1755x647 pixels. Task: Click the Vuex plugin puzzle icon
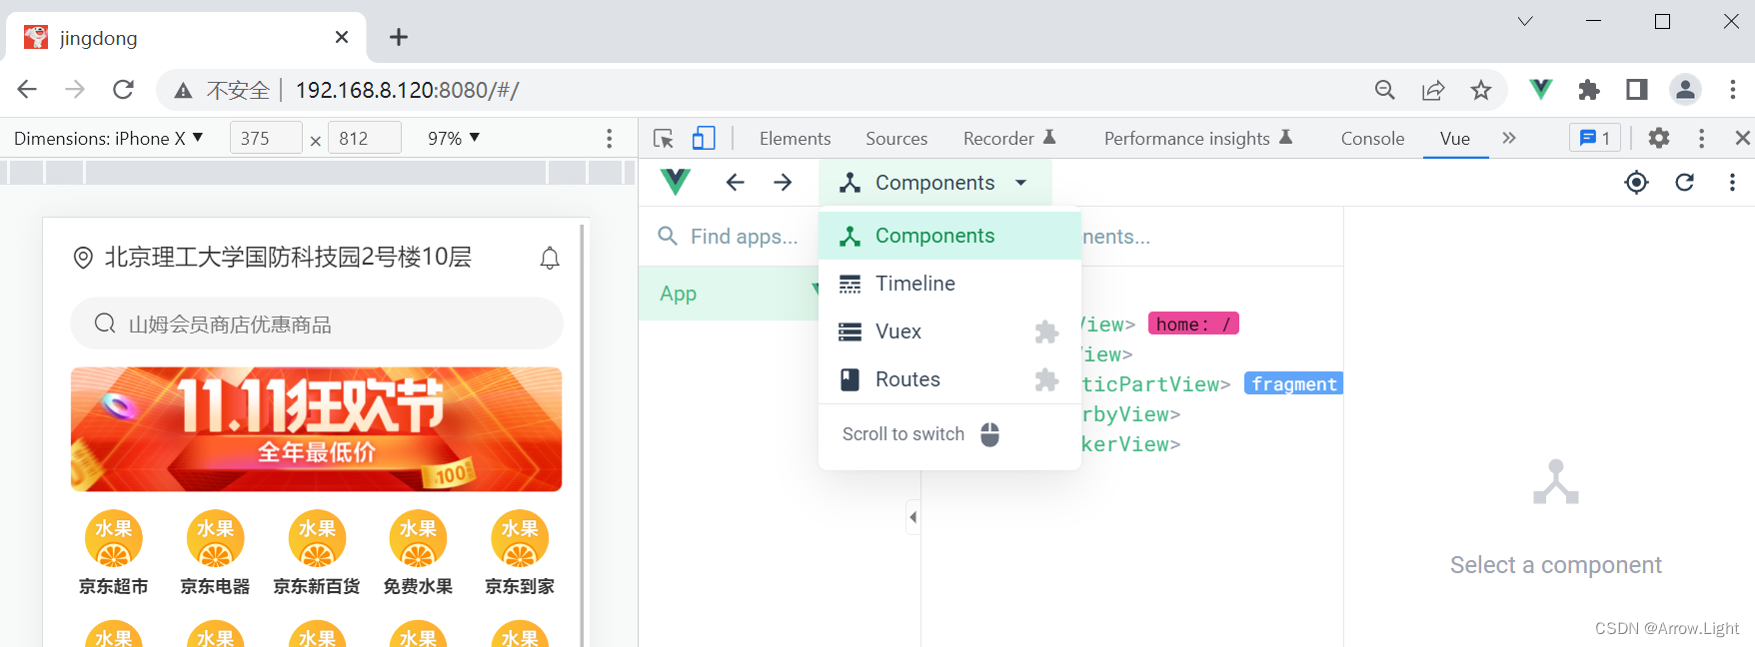[1046, 331]
